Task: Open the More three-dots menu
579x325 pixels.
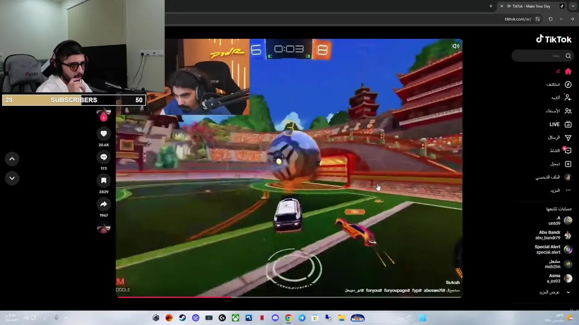Action: [x=568, y=190]
